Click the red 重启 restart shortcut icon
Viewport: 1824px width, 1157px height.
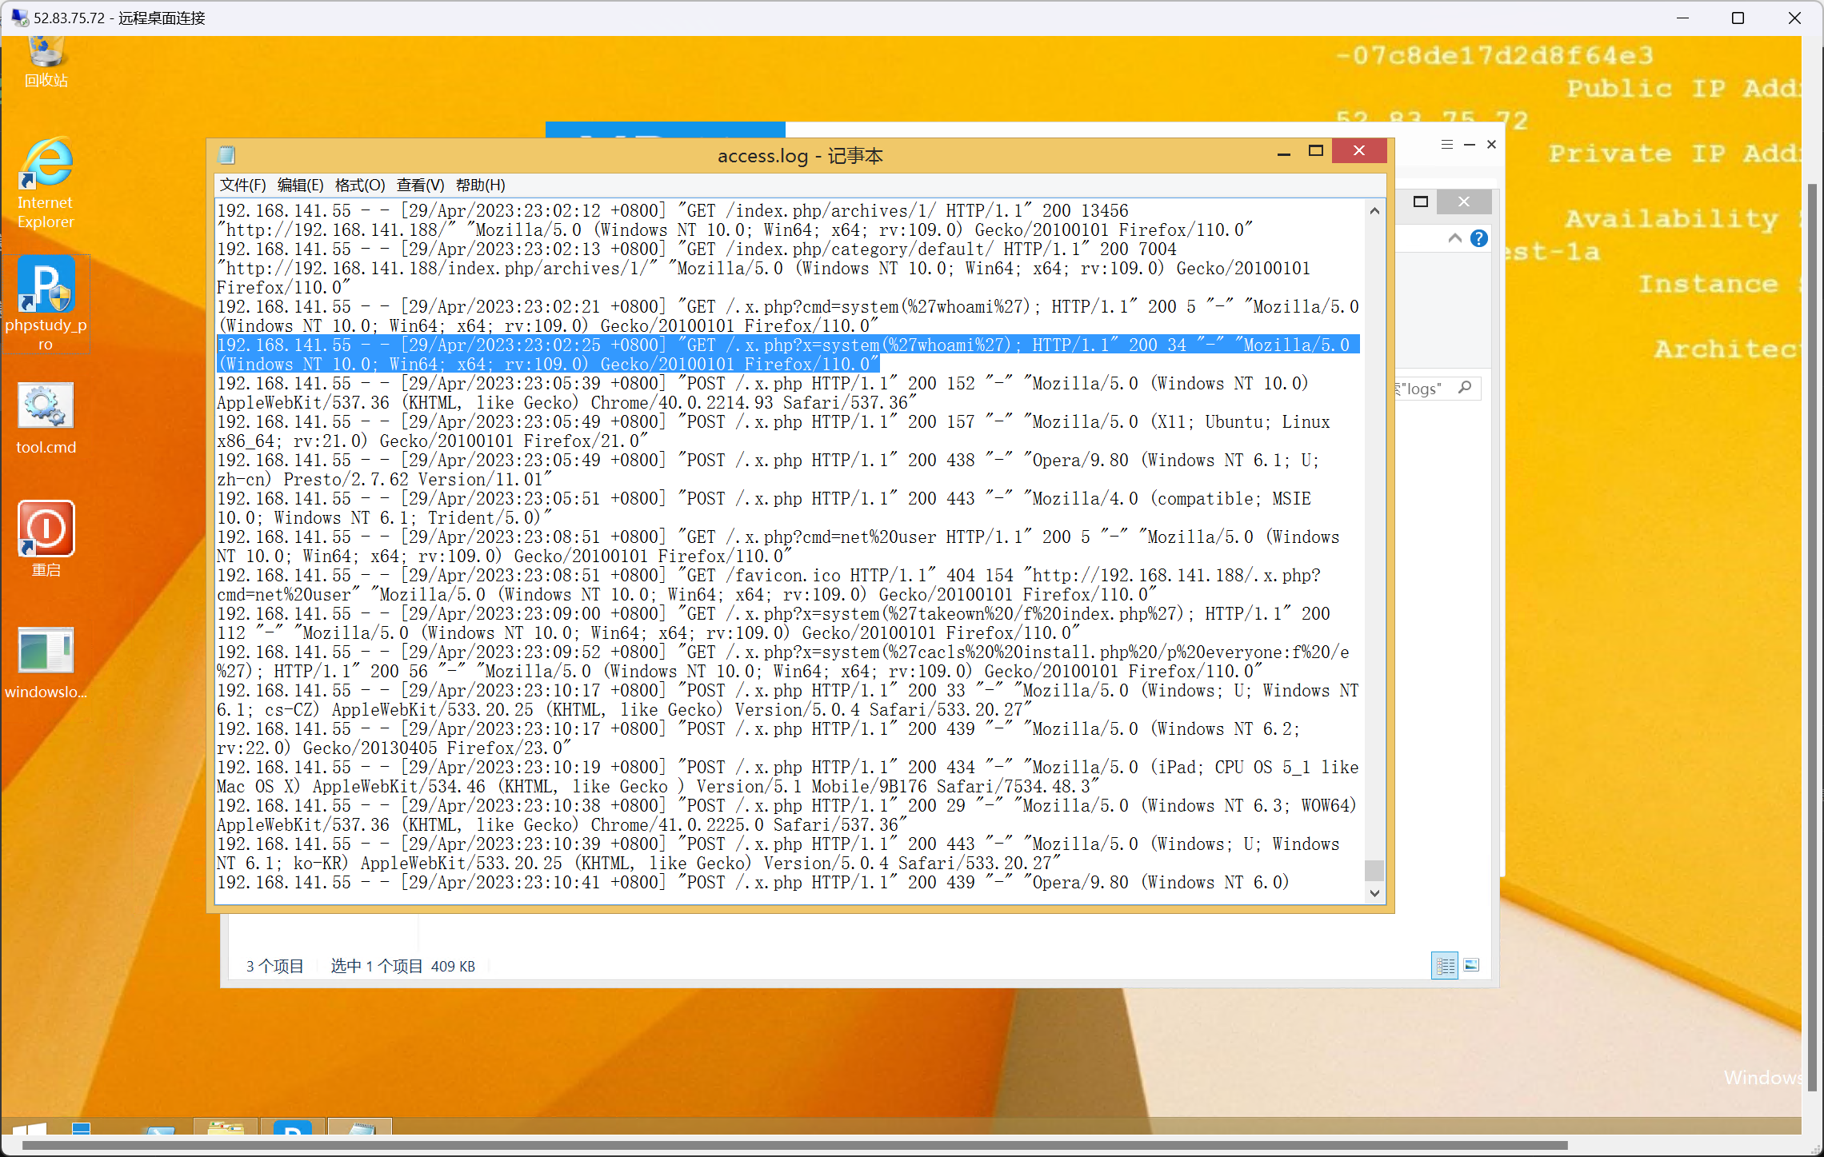pyautogui.click(x=46, y=529)
